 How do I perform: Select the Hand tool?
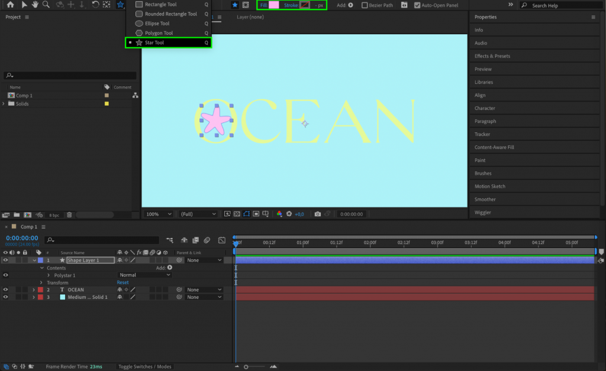pos(36,5)
